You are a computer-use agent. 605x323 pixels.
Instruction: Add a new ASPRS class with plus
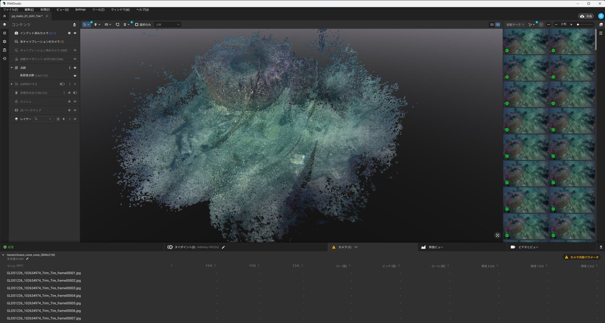[75, 84]
